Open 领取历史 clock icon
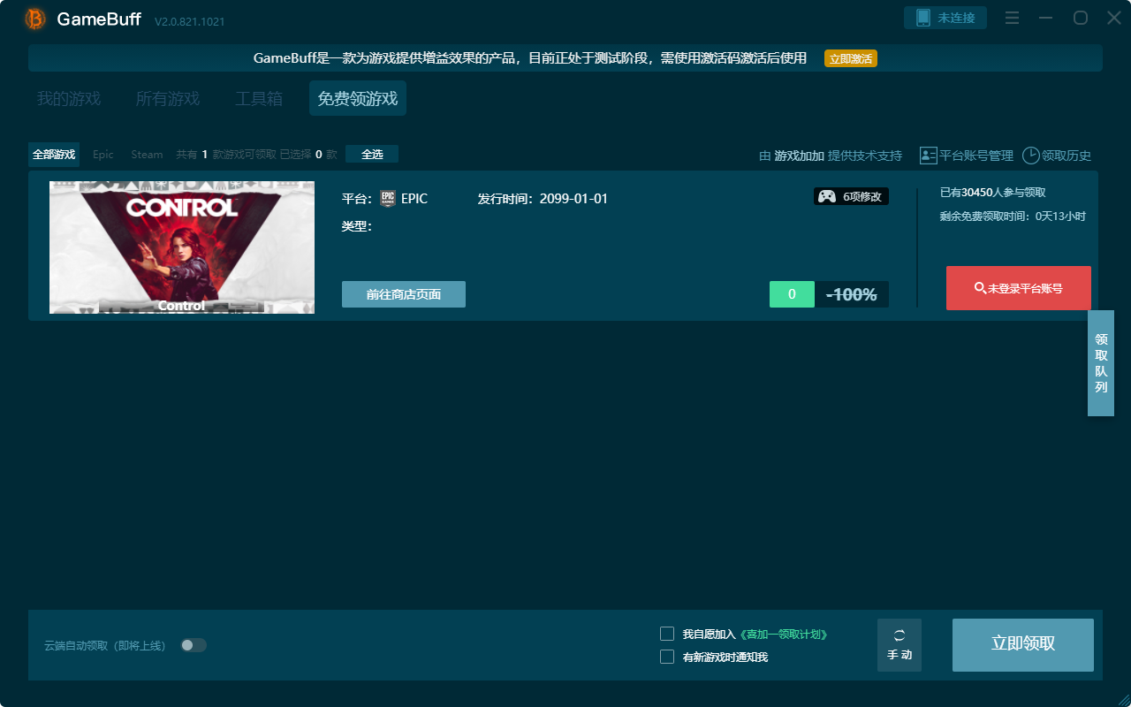Screen dimensions: 1131x707 point(1030,155)
